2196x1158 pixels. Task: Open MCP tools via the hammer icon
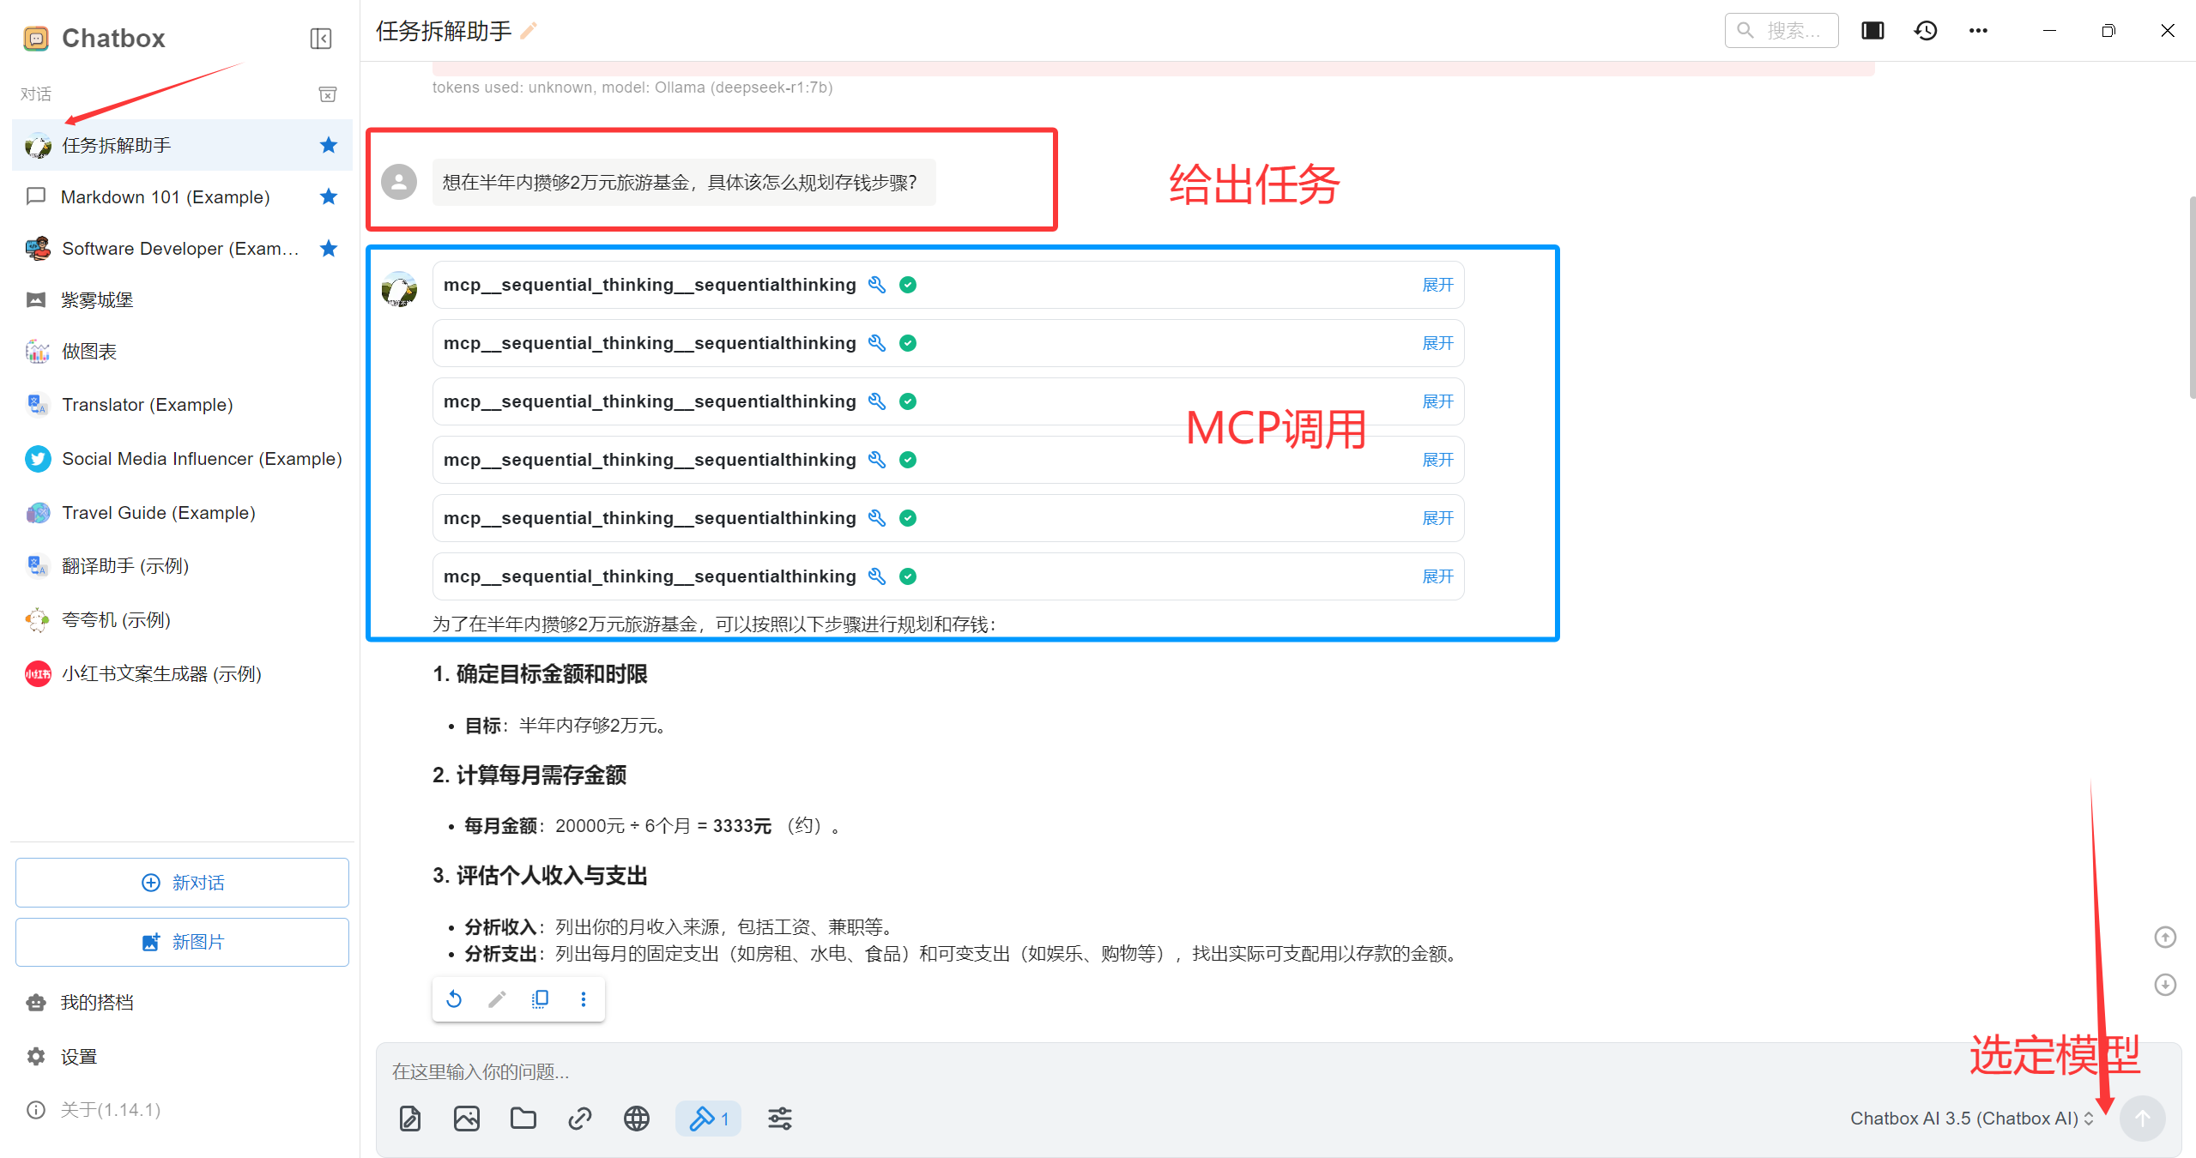(702, 1118)
